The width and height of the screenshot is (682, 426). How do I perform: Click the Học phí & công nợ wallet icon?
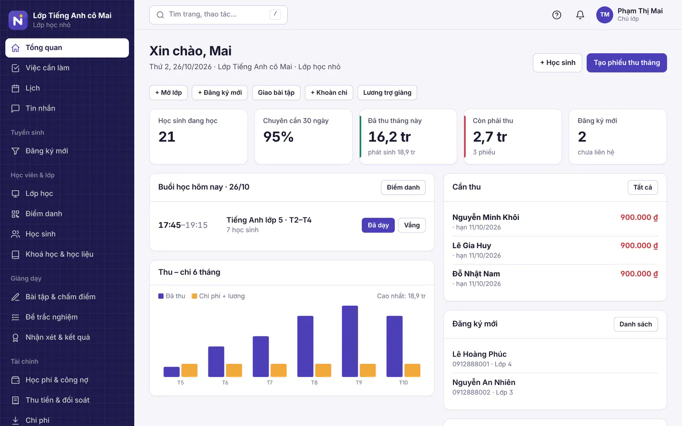[15, 380]
